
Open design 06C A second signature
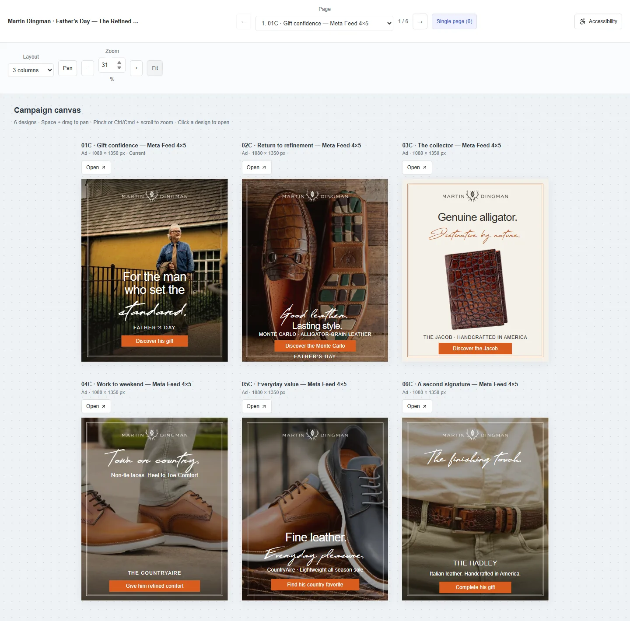pos(417,406)
